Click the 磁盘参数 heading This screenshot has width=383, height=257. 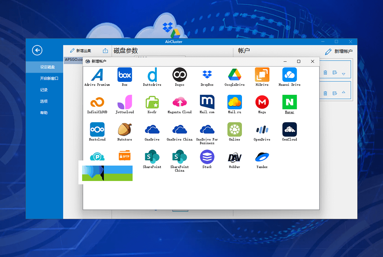point(126,51)
